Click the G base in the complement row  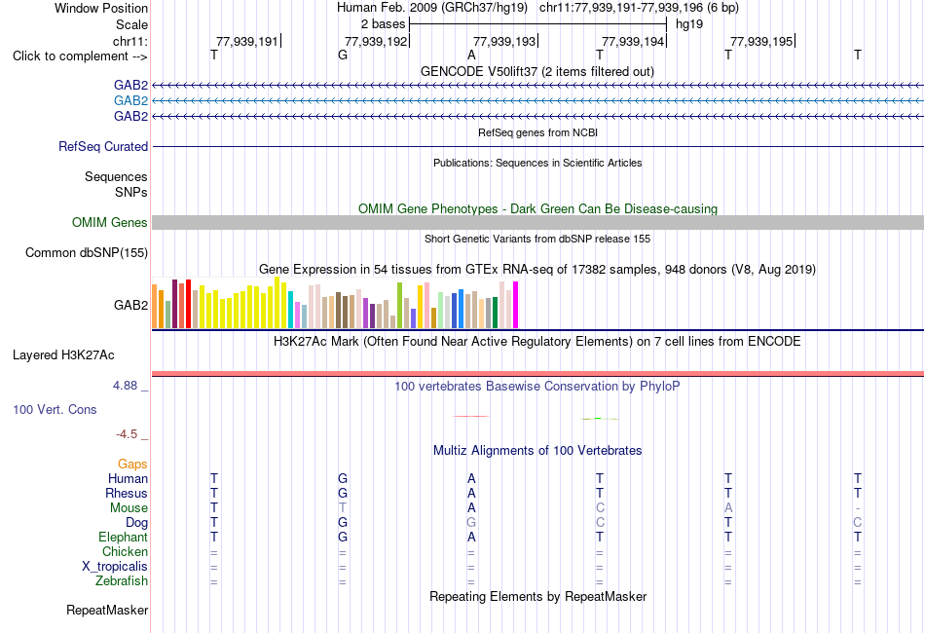pos(343,55)
